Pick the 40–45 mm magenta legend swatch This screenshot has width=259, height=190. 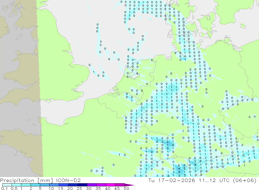point(111,185)
